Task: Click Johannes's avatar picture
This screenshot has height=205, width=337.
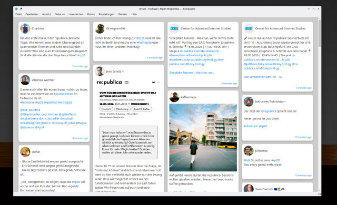Action: (249, 150)
